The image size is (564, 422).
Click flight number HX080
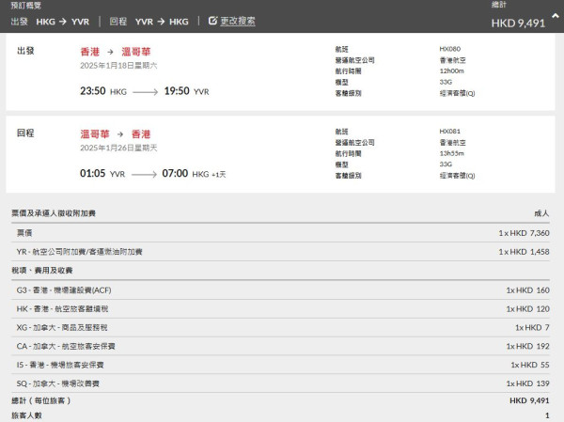(449, 49)
